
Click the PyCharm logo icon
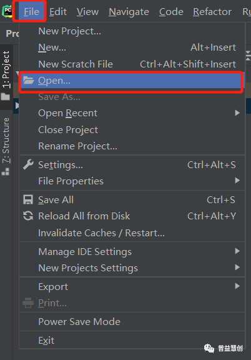7,11
